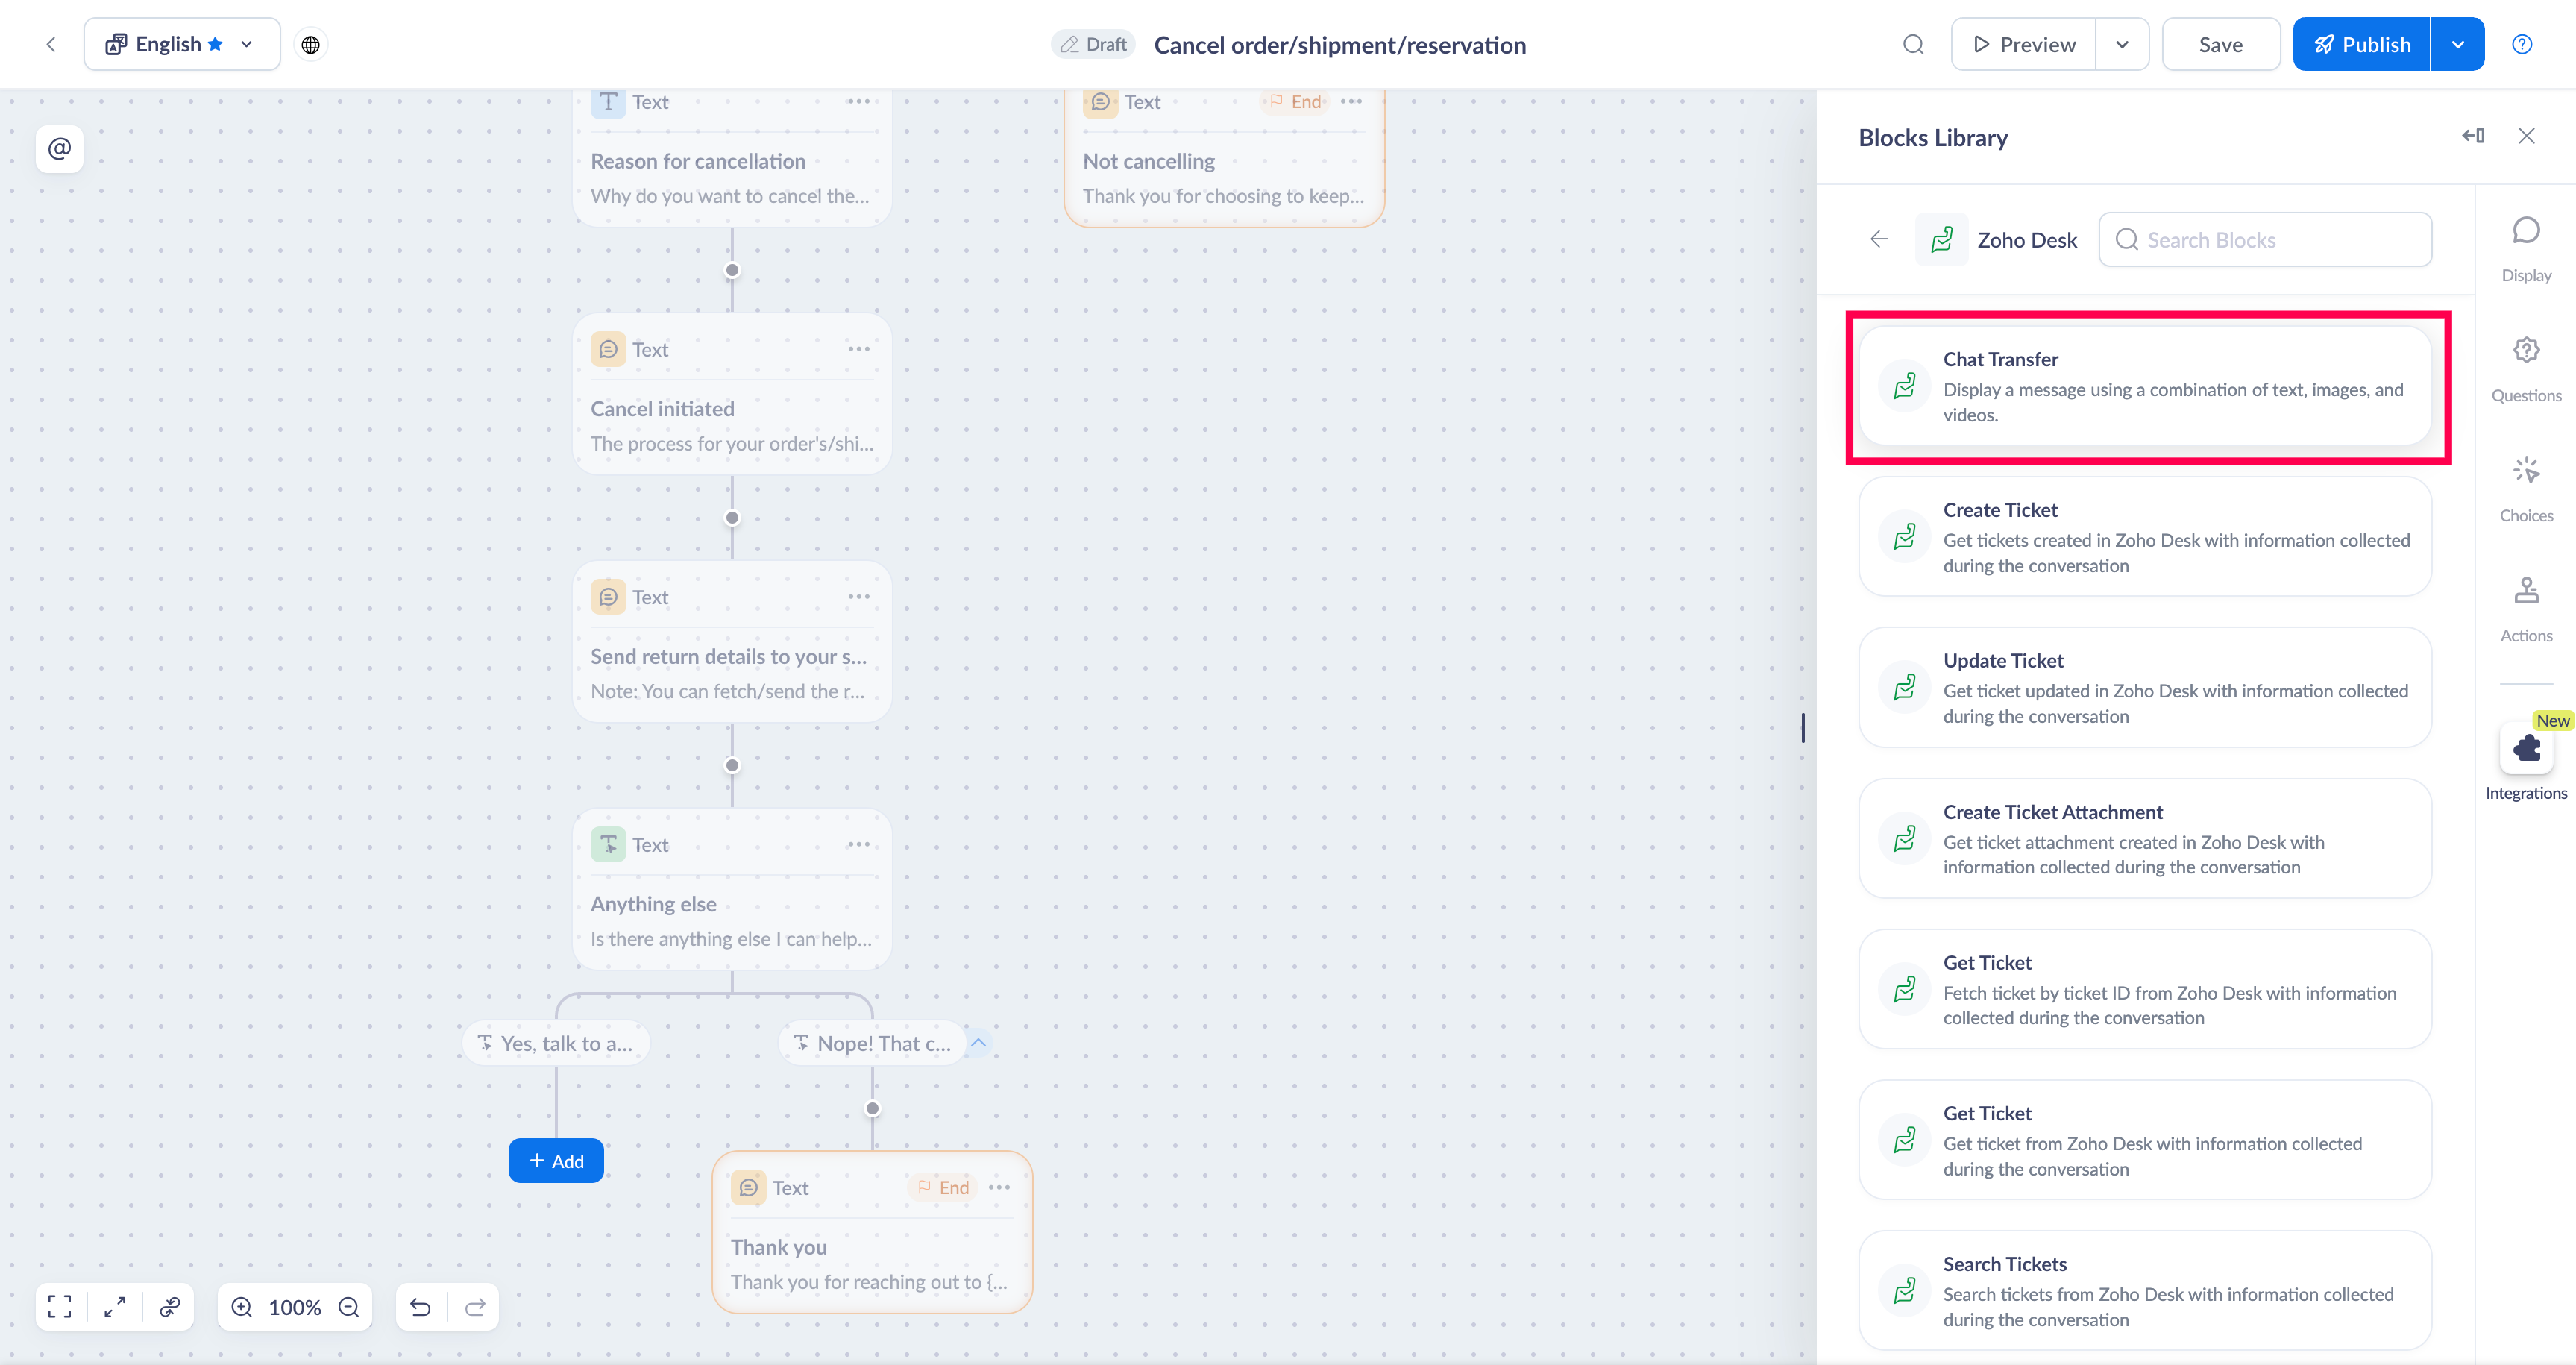Click the search icon in top bar
The width and height of the screenshot is (2576, 1365).
[x=1913, y=45]
